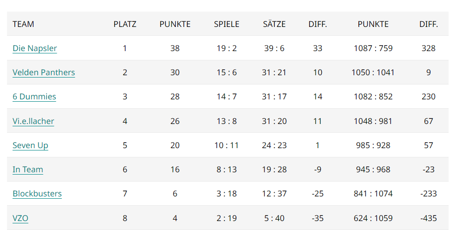Image resolution: width=463 pixels, height=241 pixels.
Task: Open the Vi.e.llacher team link
Action: (33, 121)
